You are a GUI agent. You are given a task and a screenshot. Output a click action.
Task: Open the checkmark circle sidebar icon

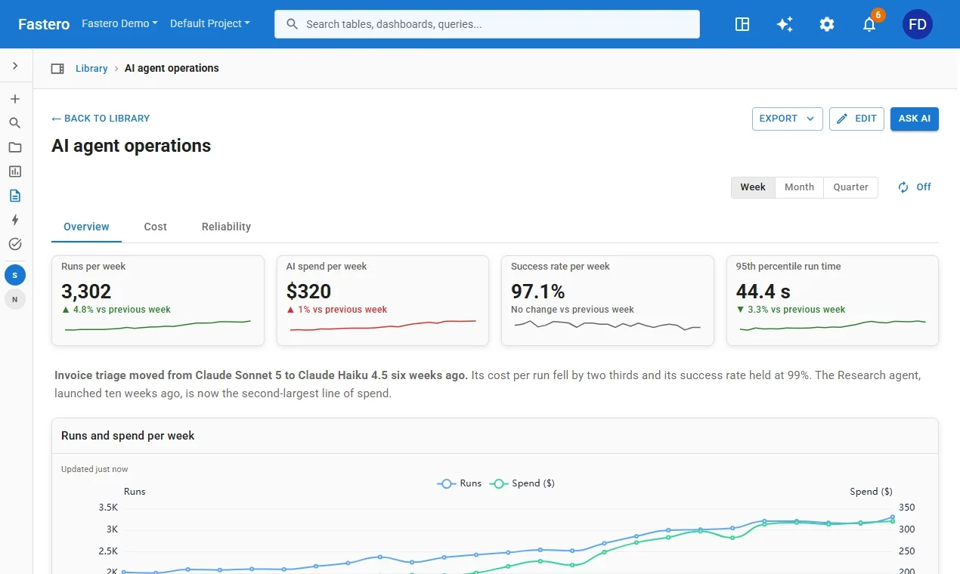pos(15,244)
